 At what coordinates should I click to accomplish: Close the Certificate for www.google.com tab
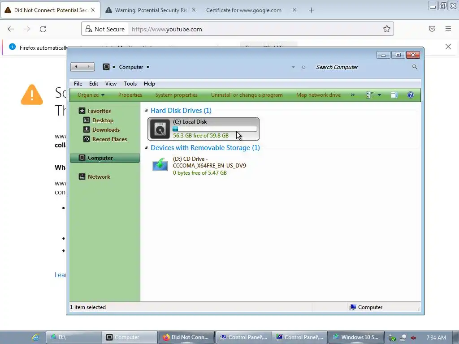[294, 10]
